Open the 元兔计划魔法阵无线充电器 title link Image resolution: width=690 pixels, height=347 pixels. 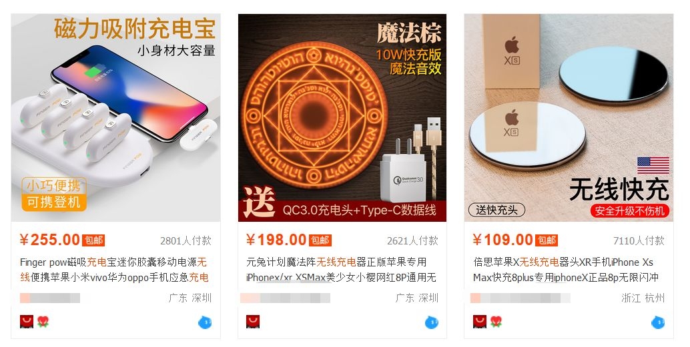coord(342,270)
